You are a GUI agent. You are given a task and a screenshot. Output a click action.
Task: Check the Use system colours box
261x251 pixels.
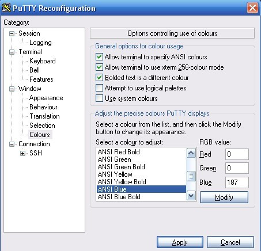click(x=99, y=98)
